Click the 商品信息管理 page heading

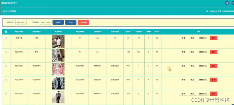coord(10,11)
